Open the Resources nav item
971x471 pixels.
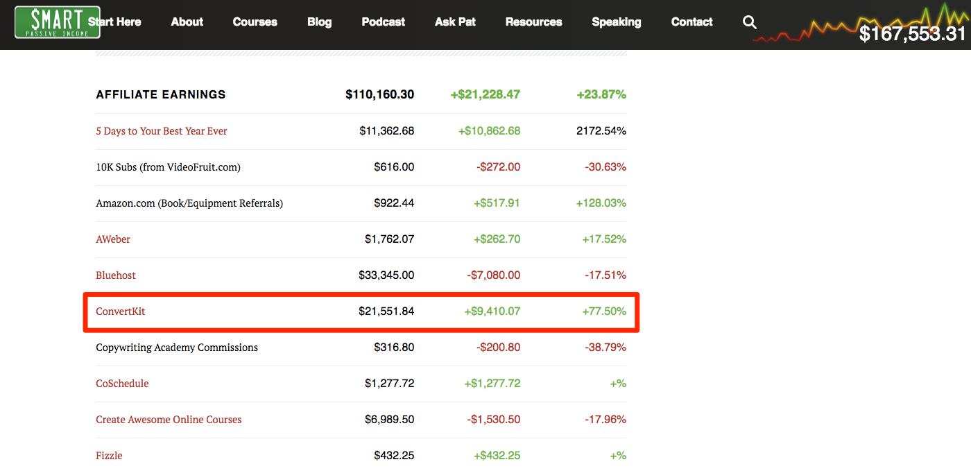(x=534, y=22)
